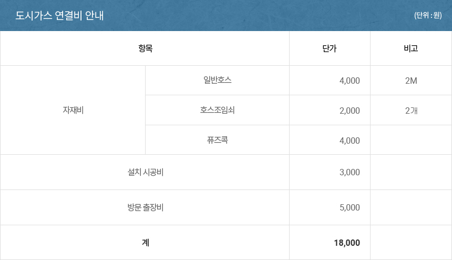Click the 호스조임쇠 item cell
Screen dimensions: 452x260
[x=218, y=110]
